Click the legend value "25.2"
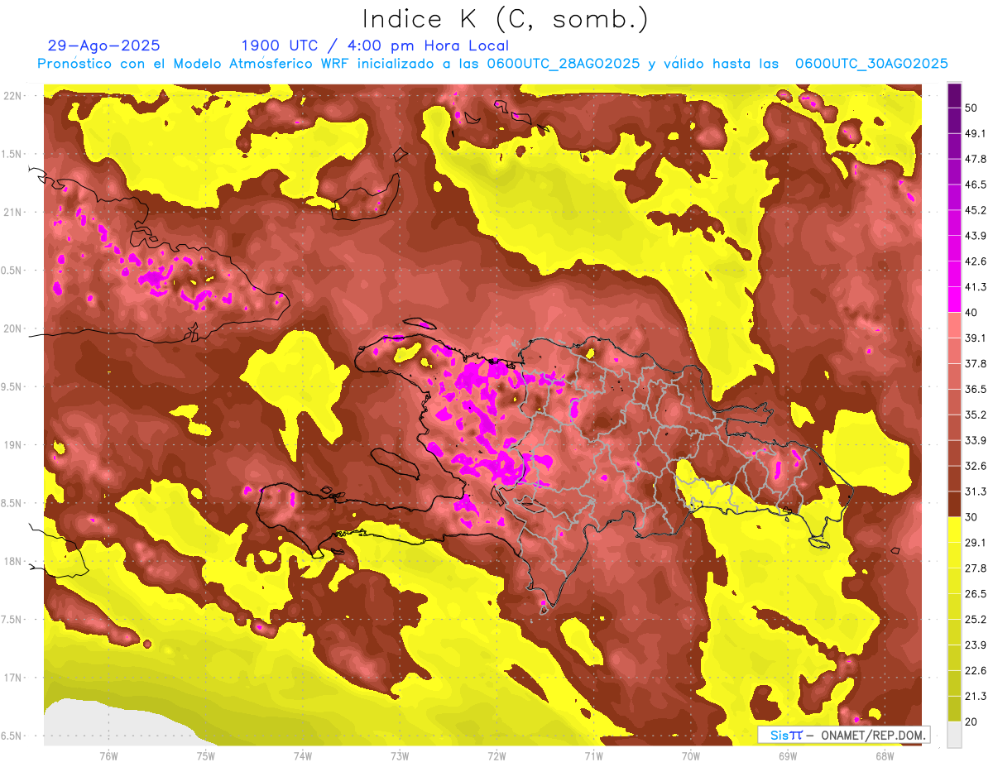Screen dimensions: 993x767 point(975,620)
